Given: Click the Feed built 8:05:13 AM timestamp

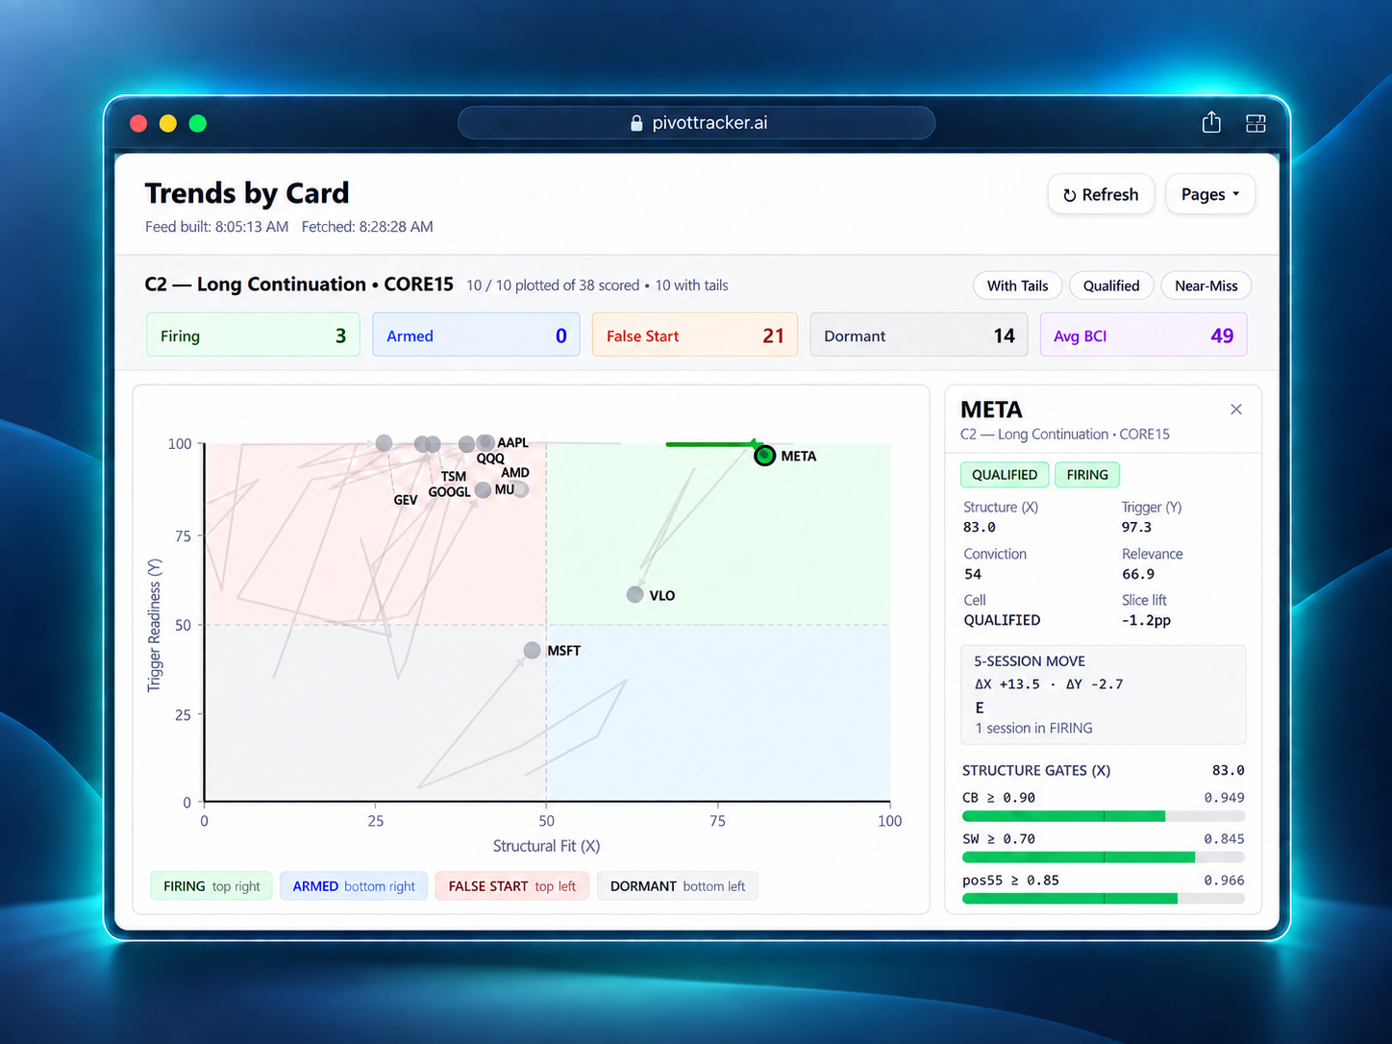Looking at the screenshot, I should (216, 227).
